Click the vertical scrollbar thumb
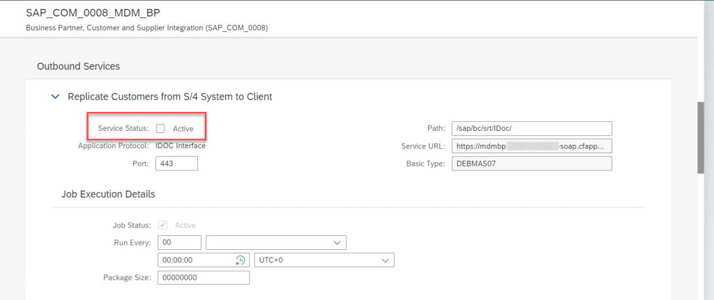 coord(701,137)
